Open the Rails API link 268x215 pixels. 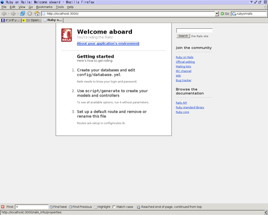coord(181,103)
